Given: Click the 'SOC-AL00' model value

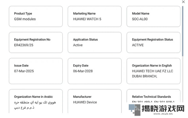Looking at the screenshot, I should pos(140,19).
